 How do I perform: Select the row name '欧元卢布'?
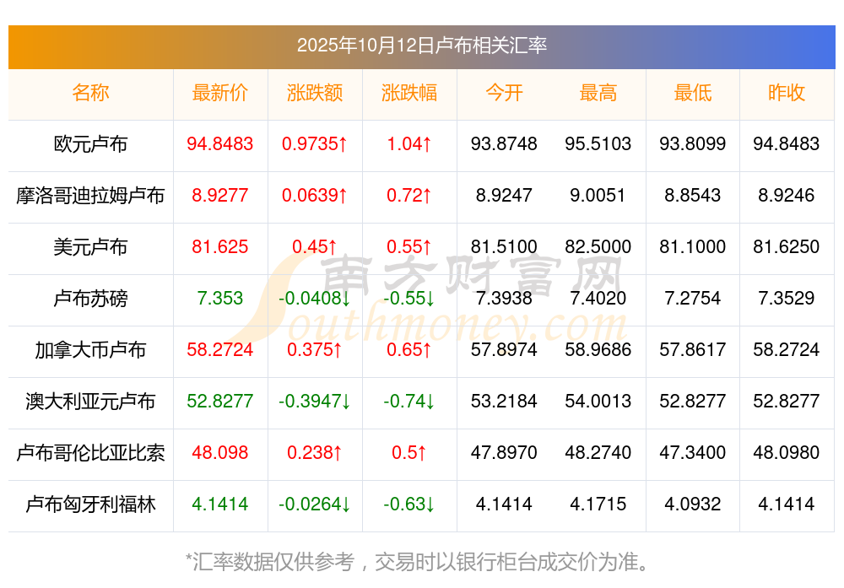pyautogui.click(x=90, y=144)
